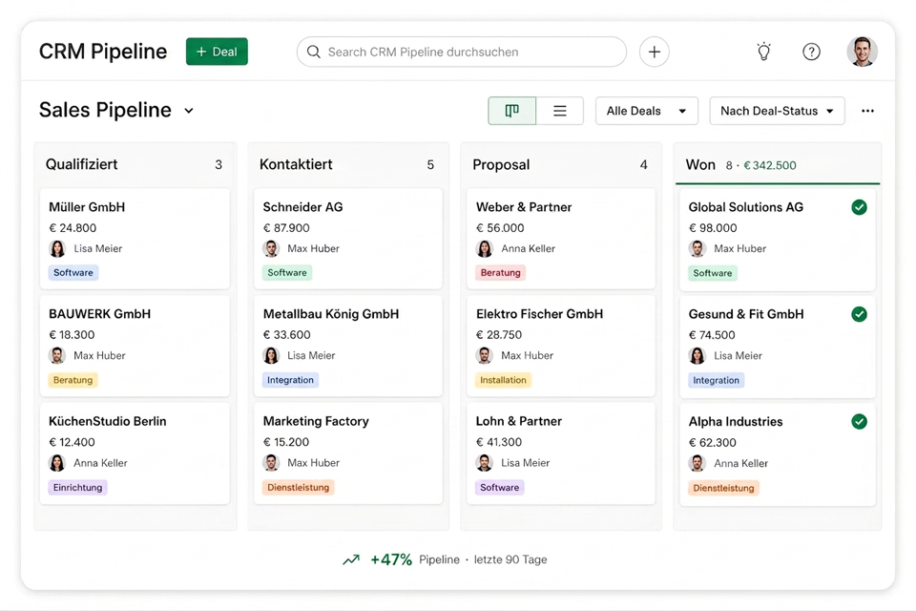Click Lisa Meier avatar on Lohn & Partner
The height and width of the screenshot is (611, 916).
pyautogui.click(x=485, y=463)
